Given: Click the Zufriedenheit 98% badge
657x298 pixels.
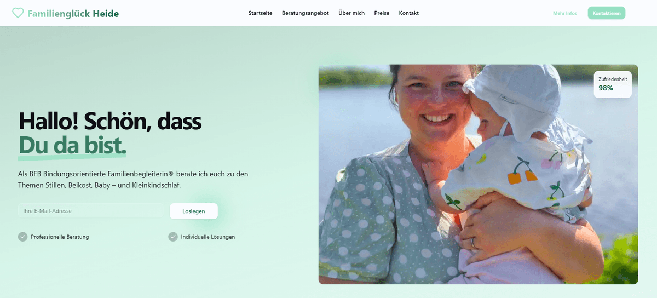Looking at the screenshot, I should point(613,84).
